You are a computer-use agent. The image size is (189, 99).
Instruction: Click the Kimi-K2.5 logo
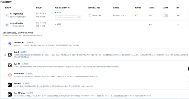10,85
